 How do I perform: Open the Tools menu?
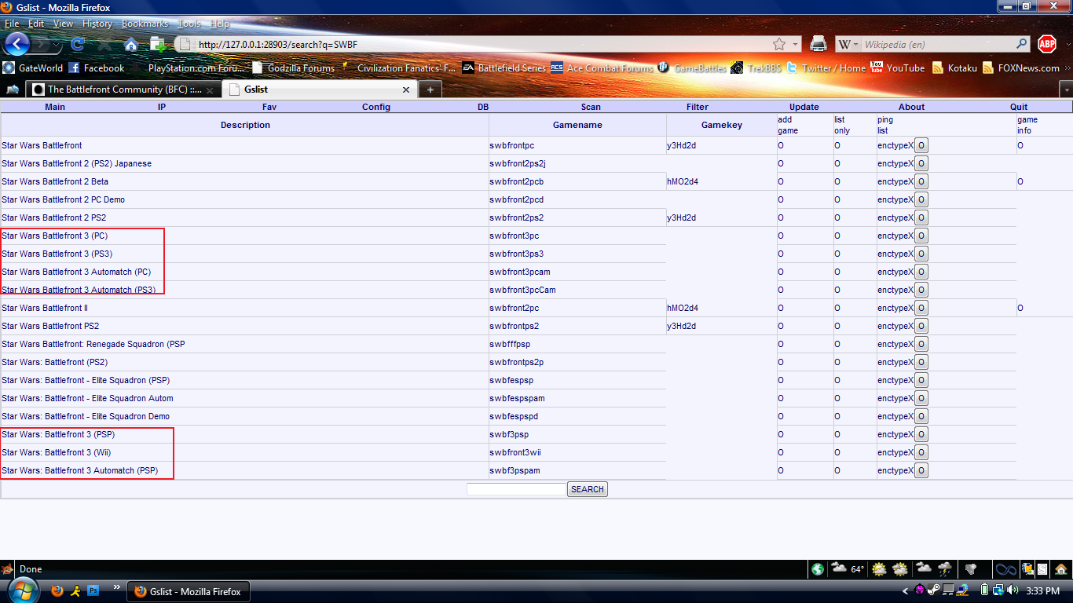[189, 24]
